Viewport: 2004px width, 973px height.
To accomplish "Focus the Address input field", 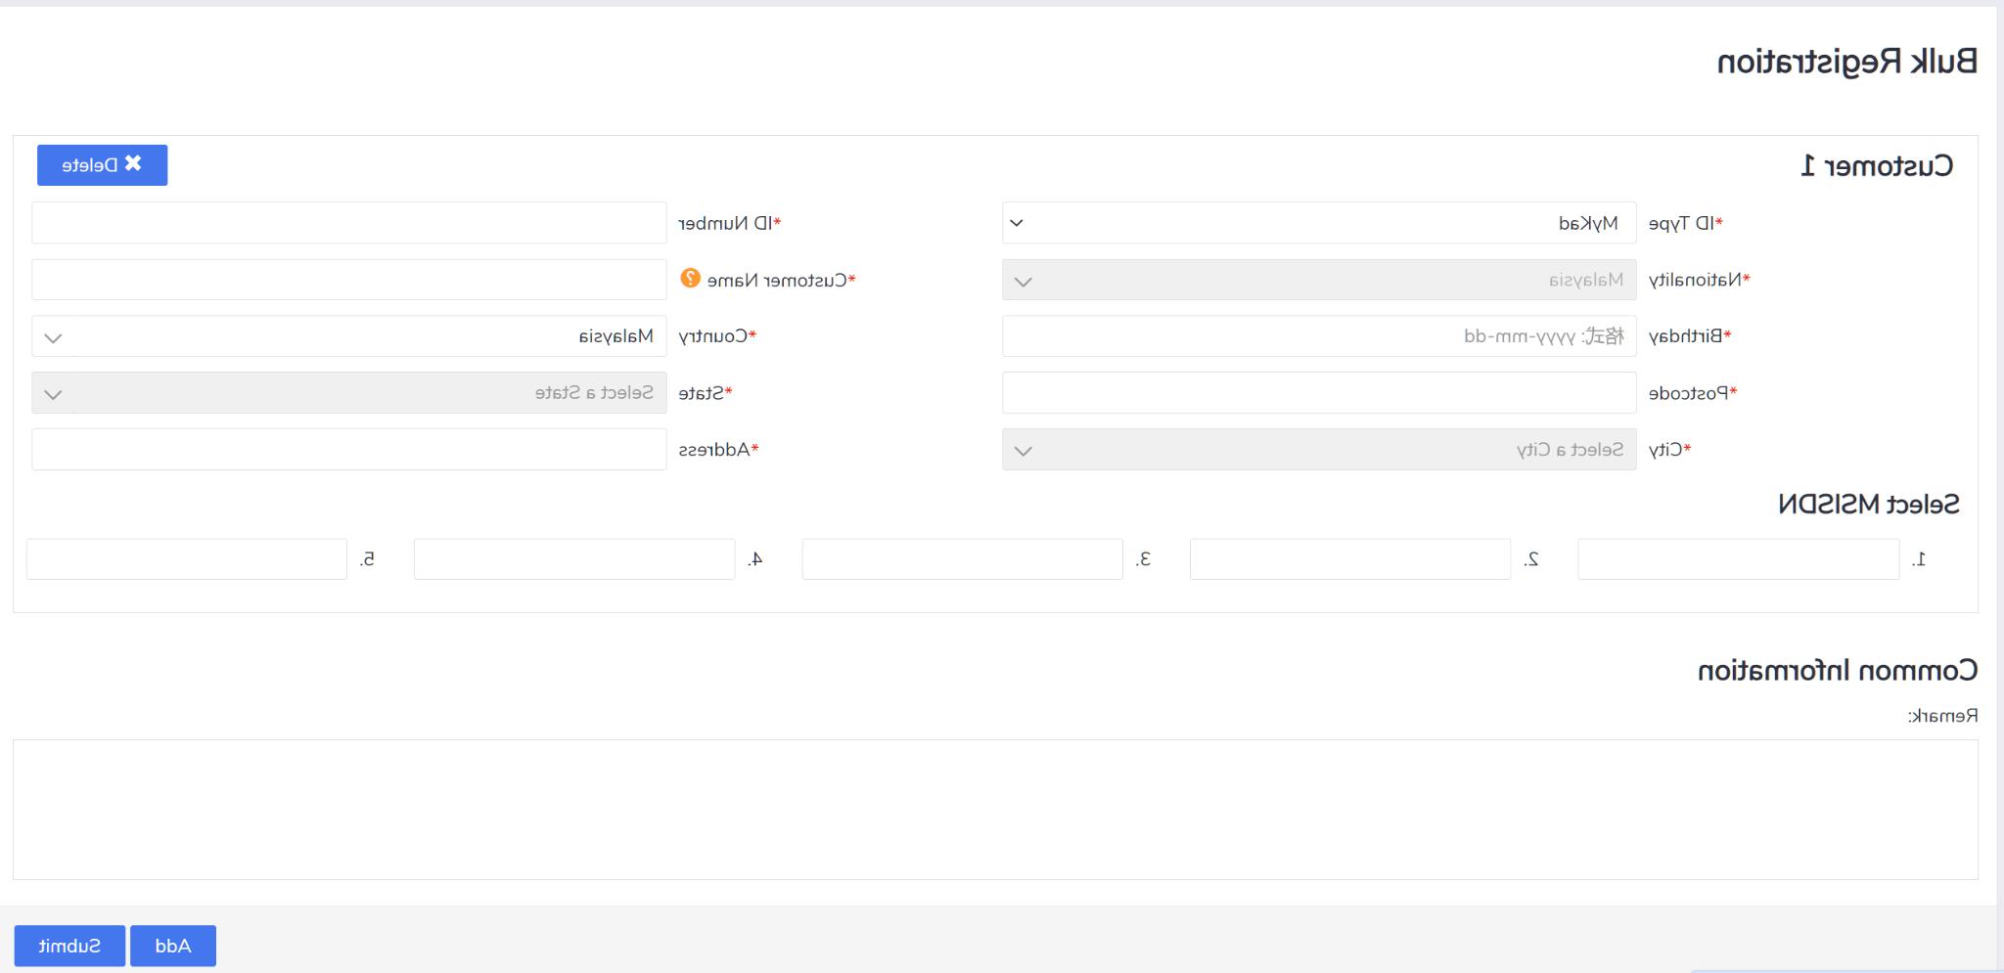I will (349, 450).
